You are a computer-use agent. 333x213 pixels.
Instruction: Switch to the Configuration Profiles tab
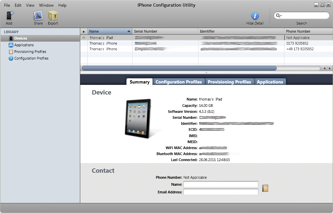pos(178,82)
